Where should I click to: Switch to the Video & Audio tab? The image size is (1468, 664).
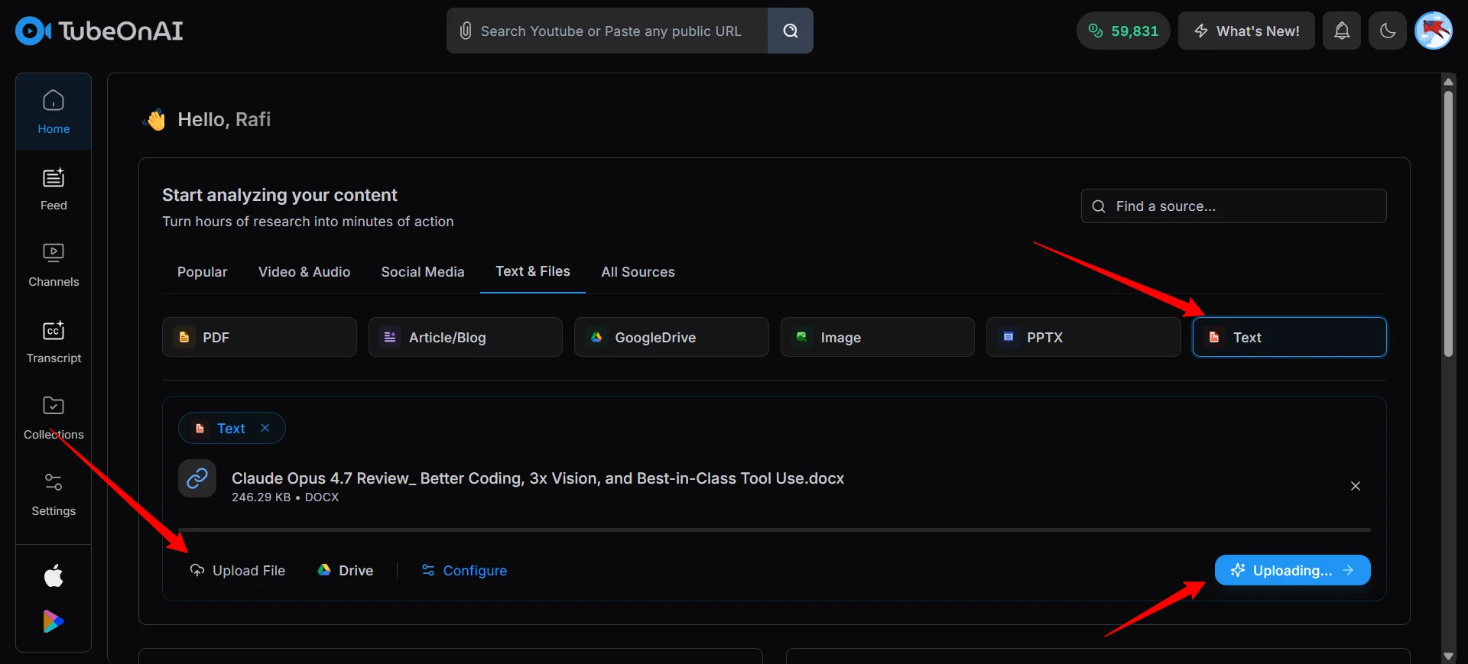pos(304,272)
